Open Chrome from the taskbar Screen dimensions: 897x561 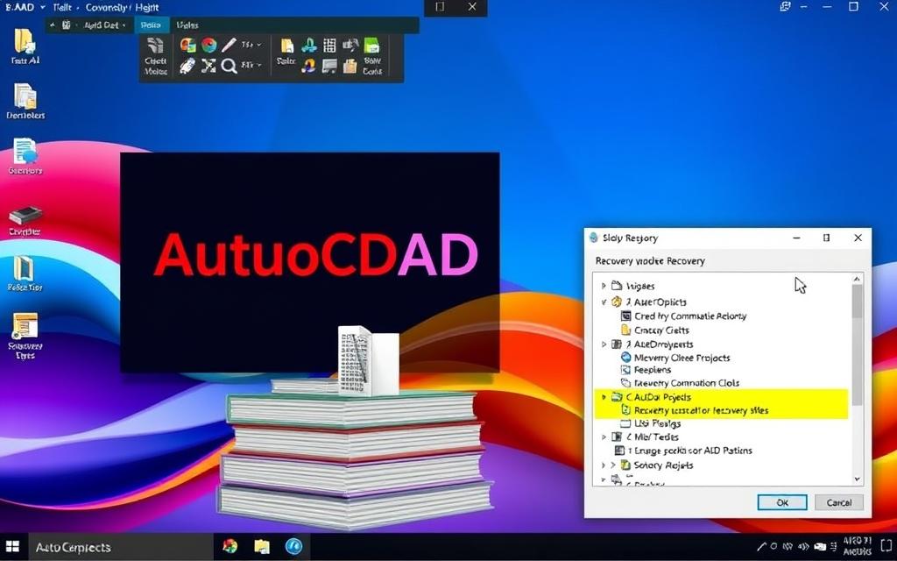230,547
